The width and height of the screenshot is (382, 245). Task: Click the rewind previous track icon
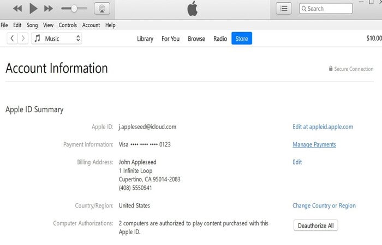tap(17, 9)
